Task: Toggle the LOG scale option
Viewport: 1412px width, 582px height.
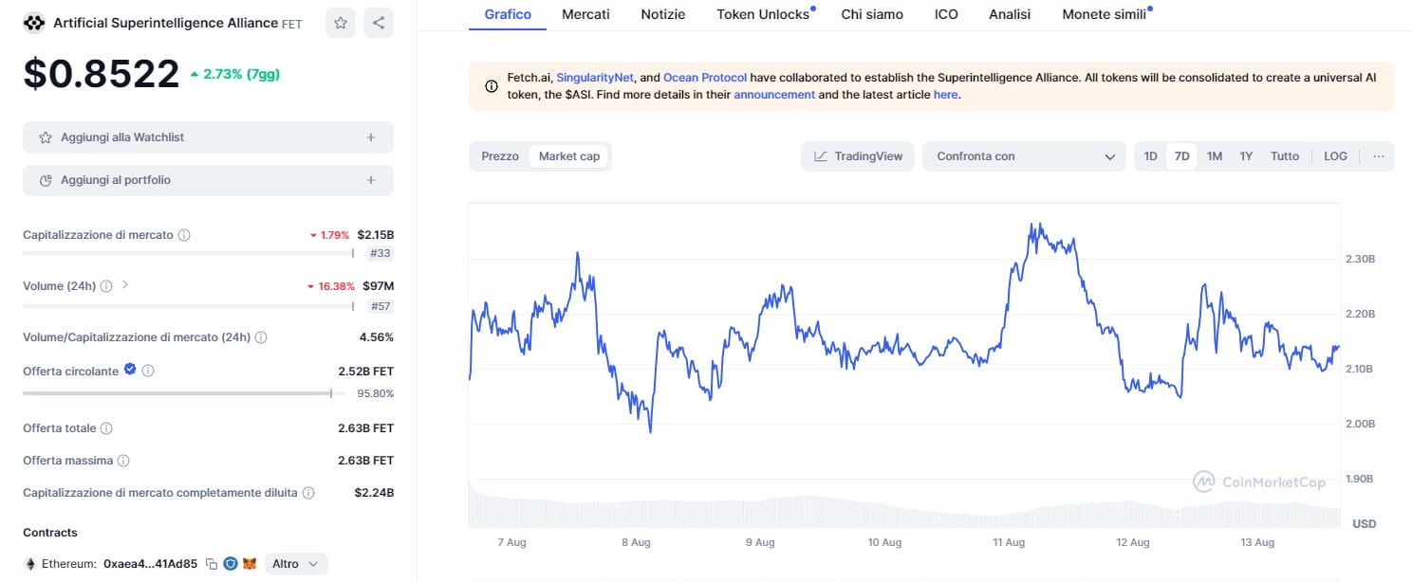Action: click(1335, 156)
